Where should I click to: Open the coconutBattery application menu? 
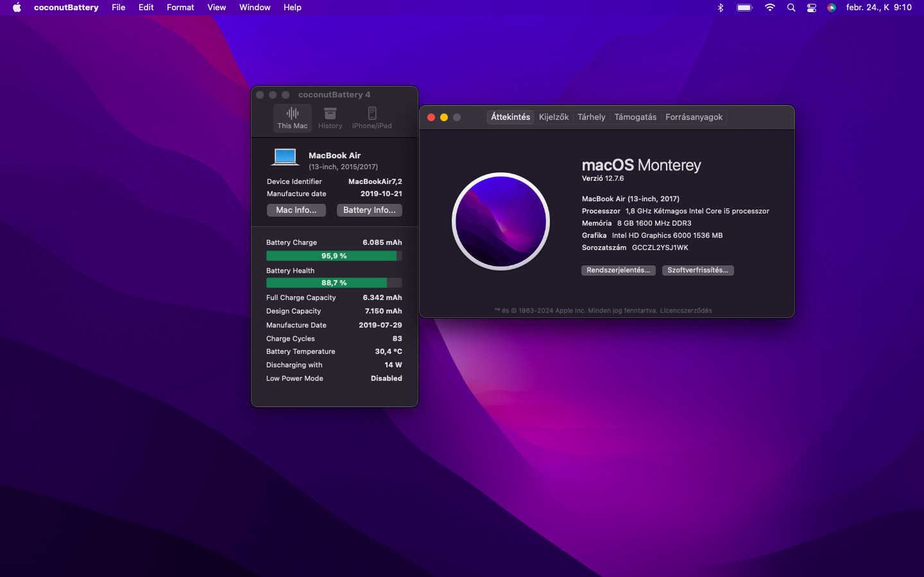pos(66,8)
